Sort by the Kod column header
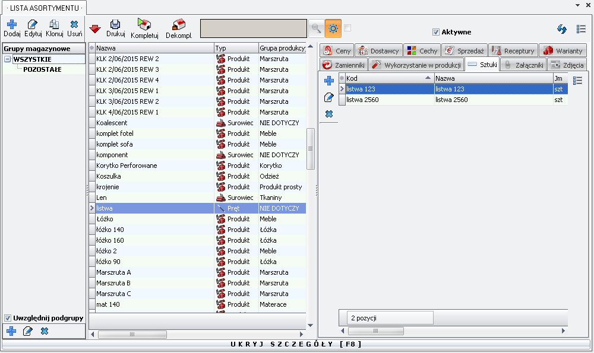This screenshot has width=594, height=353. pos(386,78)
